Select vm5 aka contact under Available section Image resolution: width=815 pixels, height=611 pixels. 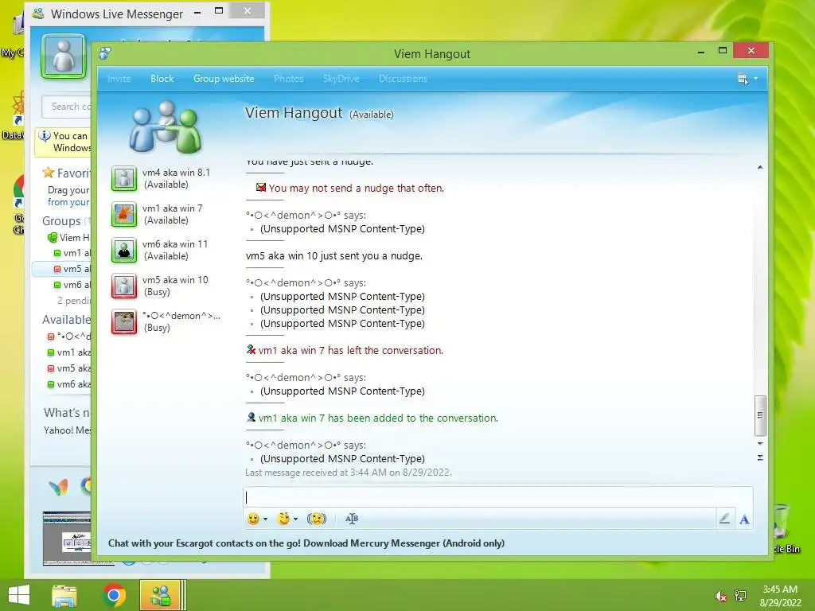click(69, 368)
